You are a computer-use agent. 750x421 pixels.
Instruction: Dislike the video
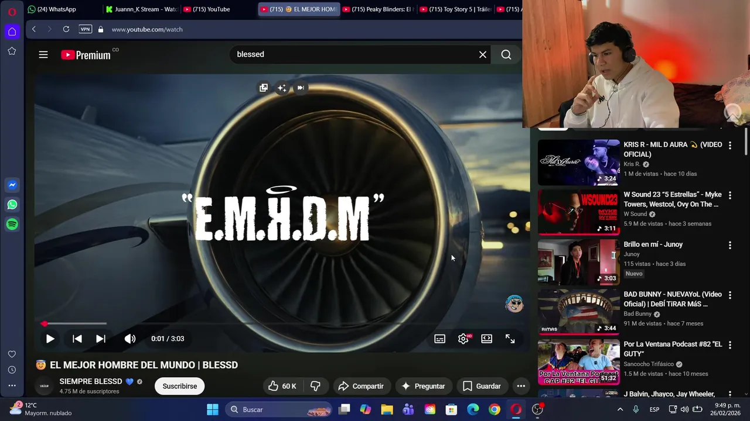(x=315, y=386)
